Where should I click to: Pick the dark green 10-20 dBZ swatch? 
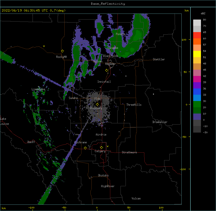pyautogui.click(x=197, y=111)
